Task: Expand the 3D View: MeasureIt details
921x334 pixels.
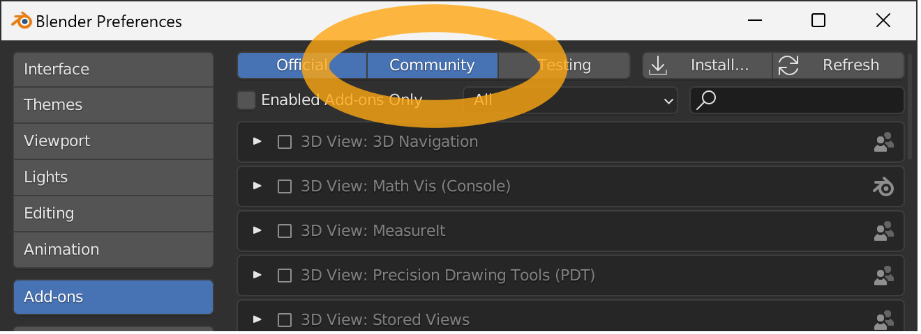Action: coord(257,230)
